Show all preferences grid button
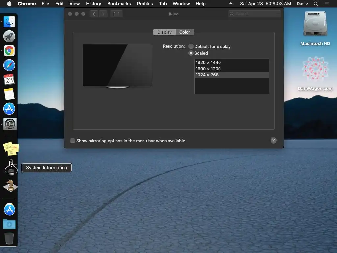Image resolution: width=337 pixels, height=253 pixels. pos(116,14)
